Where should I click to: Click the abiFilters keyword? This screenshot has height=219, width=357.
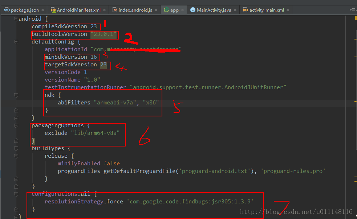click(x=74, y=103)
